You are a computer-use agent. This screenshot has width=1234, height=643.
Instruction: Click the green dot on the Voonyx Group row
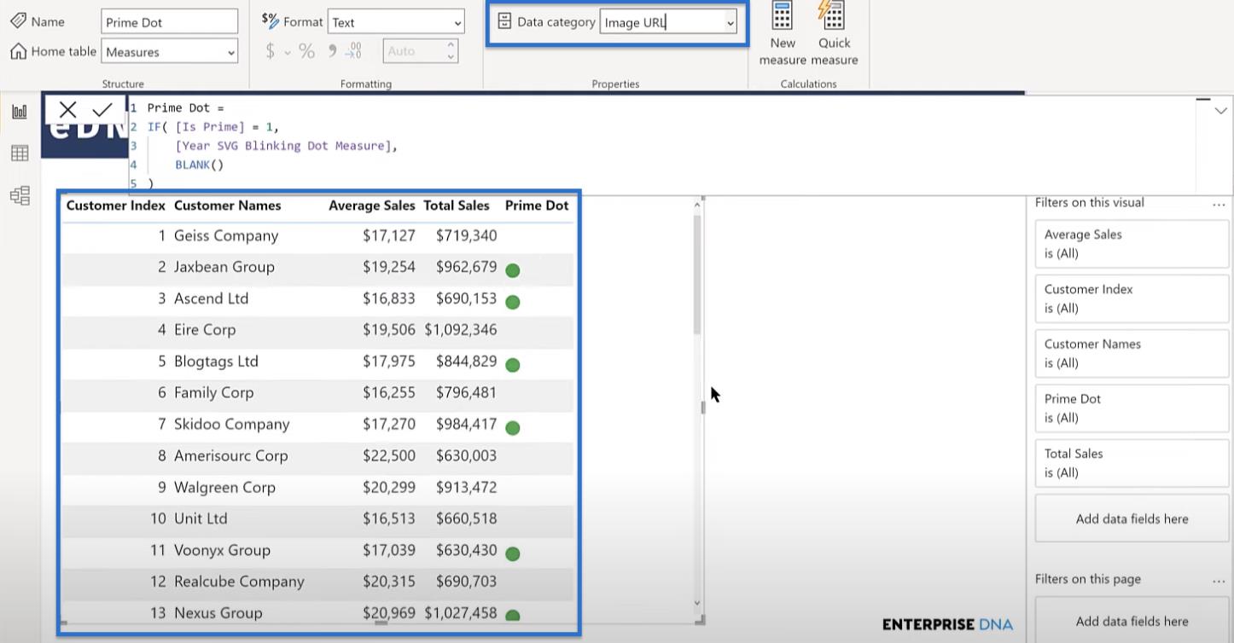pos(513,554)
